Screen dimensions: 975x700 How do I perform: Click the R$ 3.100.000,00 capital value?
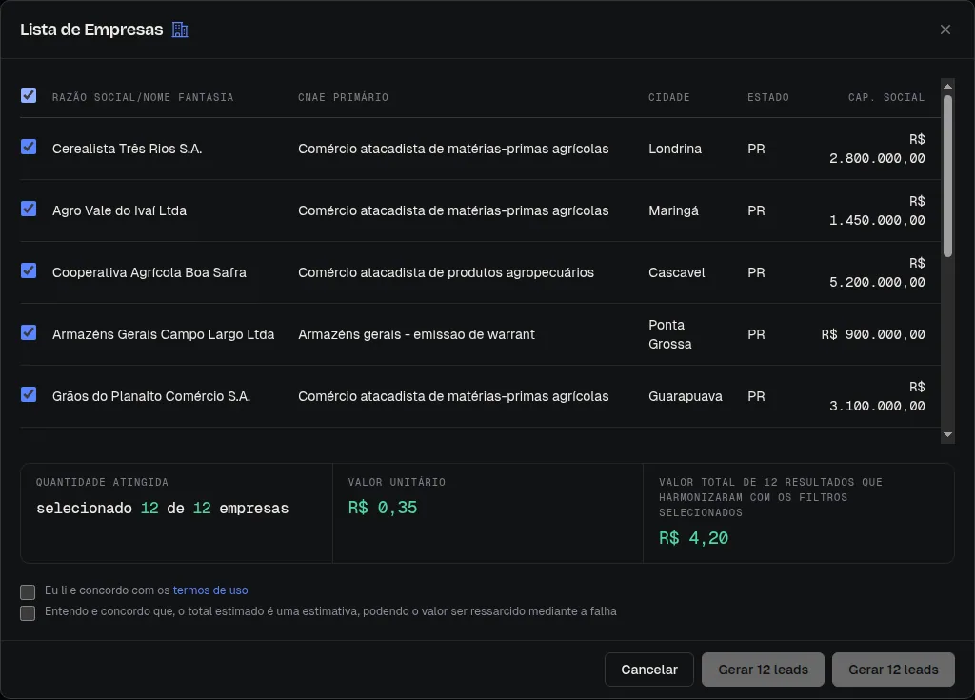tap(877, 396)
